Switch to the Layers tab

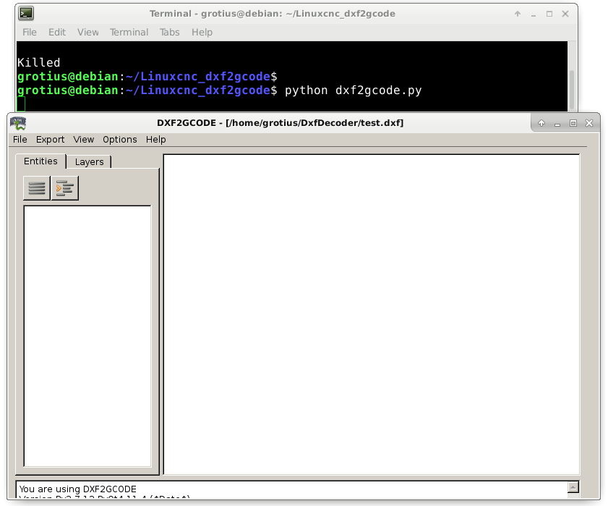(89, 162)
